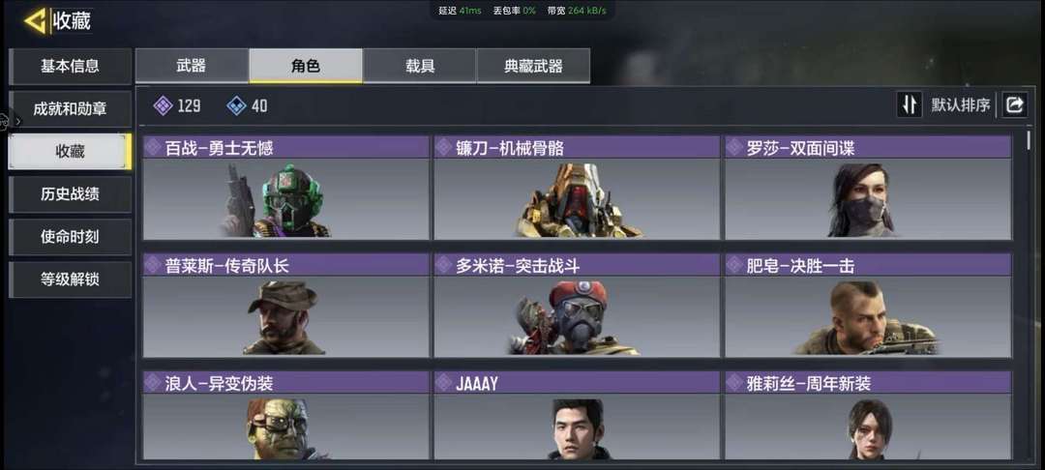Click the diamond icon beside 百战-勇士无憾
The width and height of the screenshot is (1045, 470).
pos(153,147)
